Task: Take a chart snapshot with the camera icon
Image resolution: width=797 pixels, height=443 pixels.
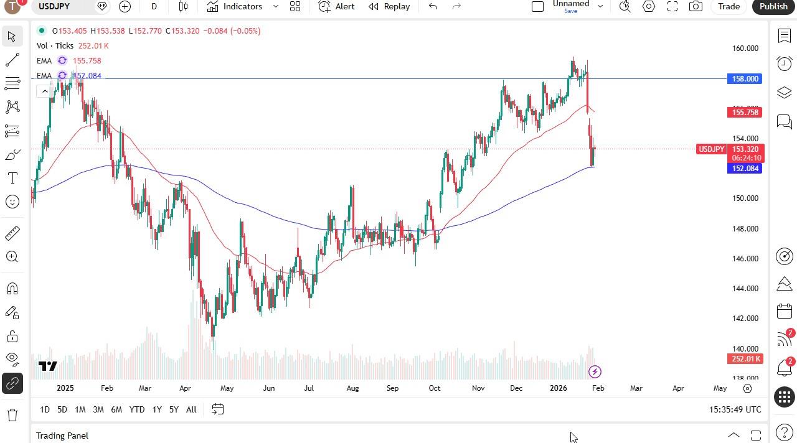Action: coord(697,6)
